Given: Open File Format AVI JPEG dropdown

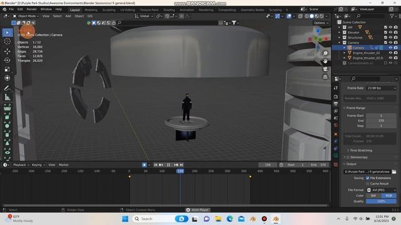Looking at the screenshot, I should pyautogui.click(x=382, y=190).
